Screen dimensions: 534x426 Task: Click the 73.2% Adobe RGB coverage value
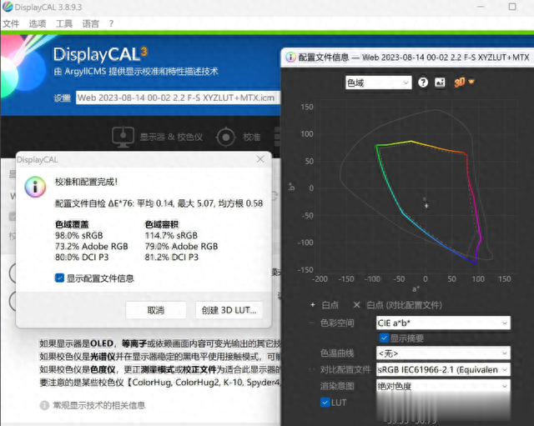[91, 246]
